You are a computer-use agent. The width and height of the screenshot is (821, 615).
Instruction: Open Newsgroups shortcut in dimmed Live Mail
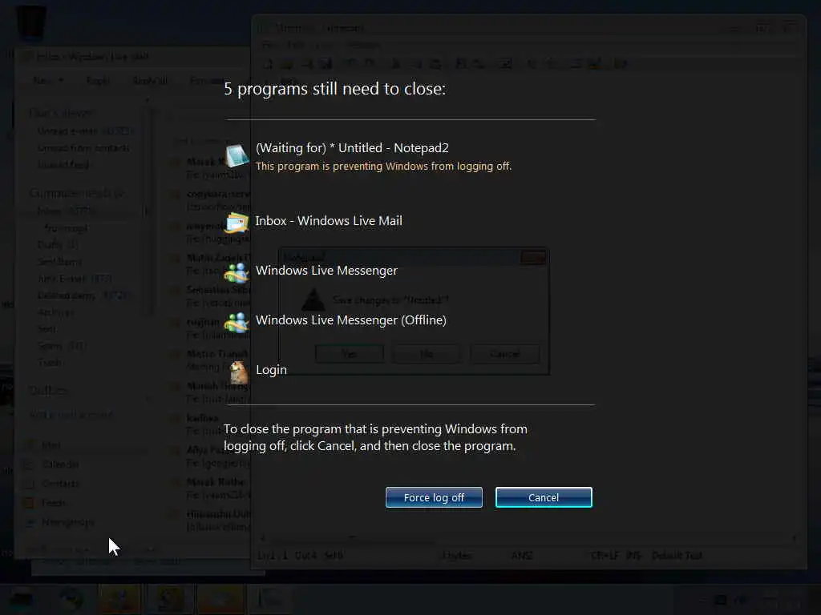[59, 522]
